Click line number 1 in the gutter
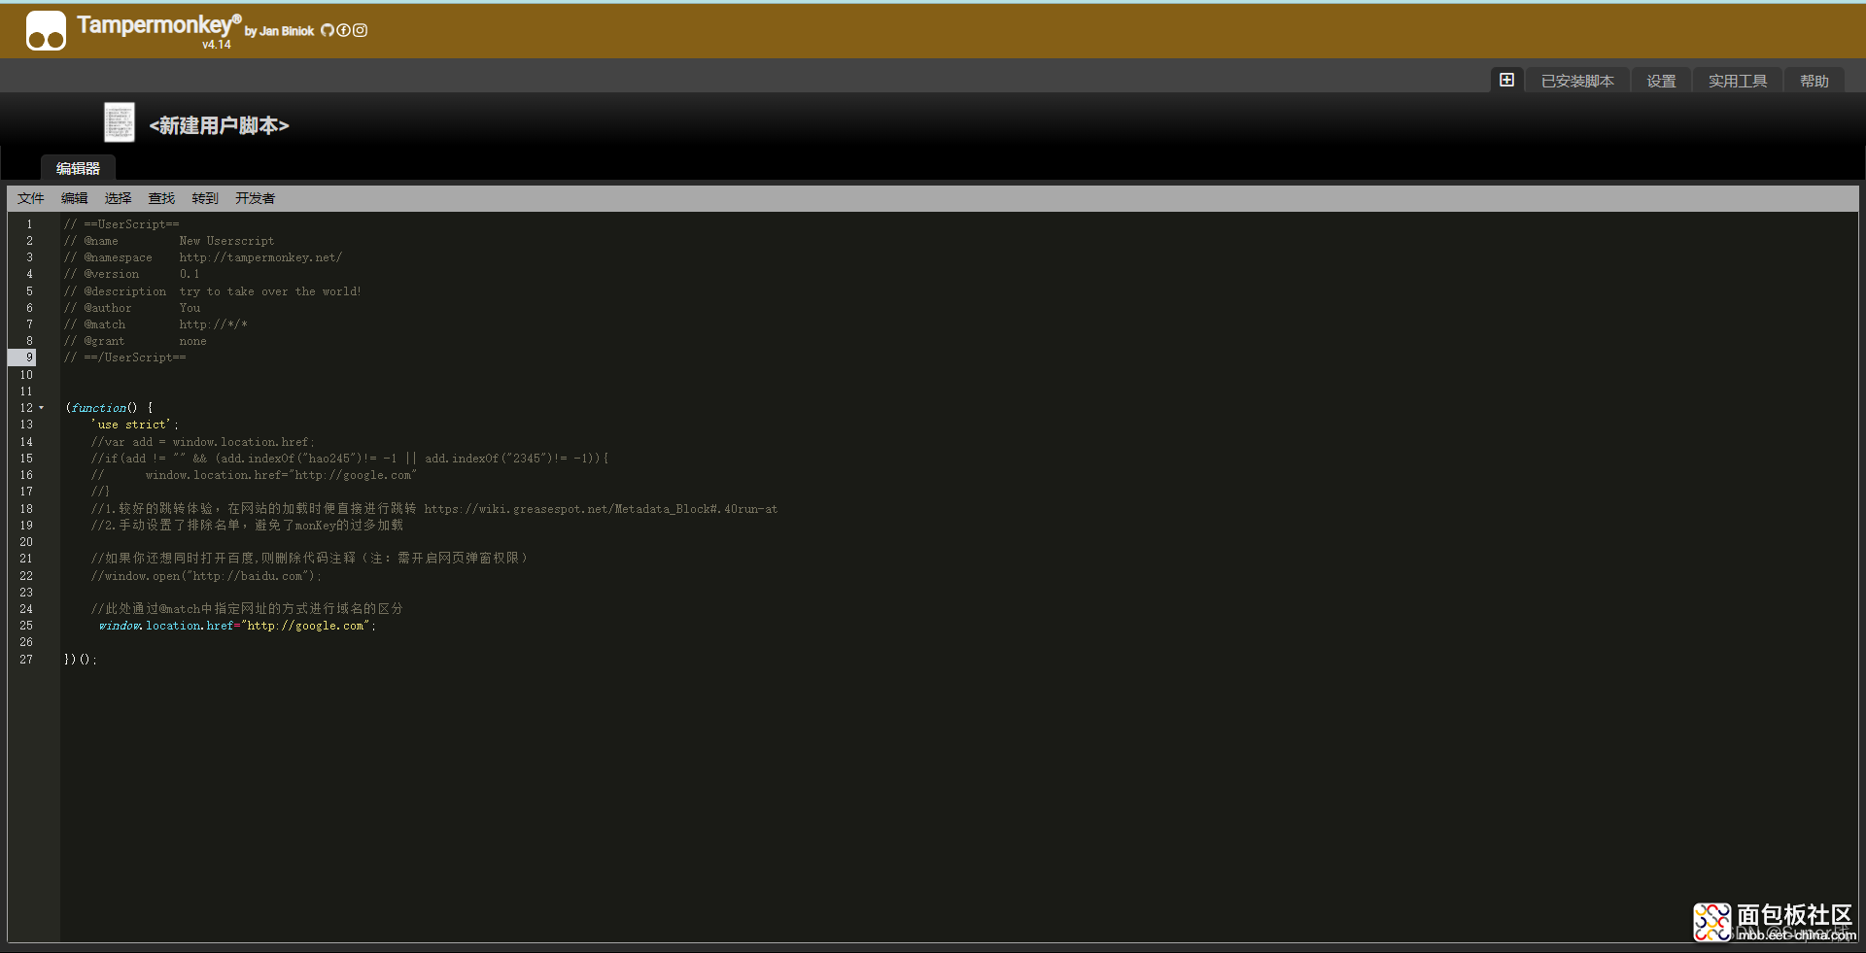 [x=29, y=224]
